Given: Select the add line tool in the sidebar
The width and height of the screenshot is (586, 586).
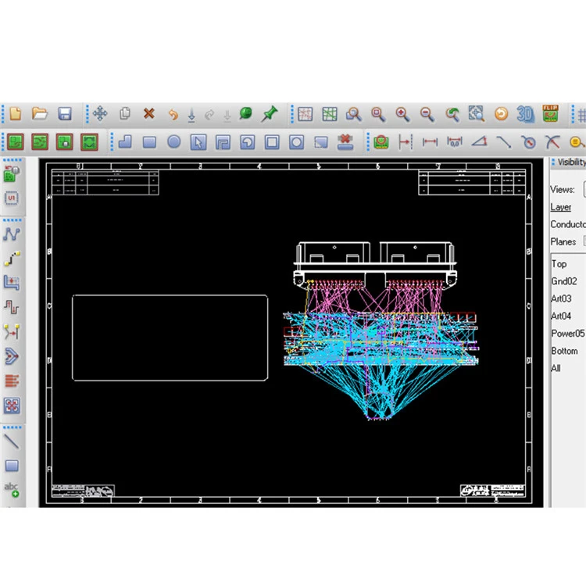Looking at the screenshot, I should point(12,441).
